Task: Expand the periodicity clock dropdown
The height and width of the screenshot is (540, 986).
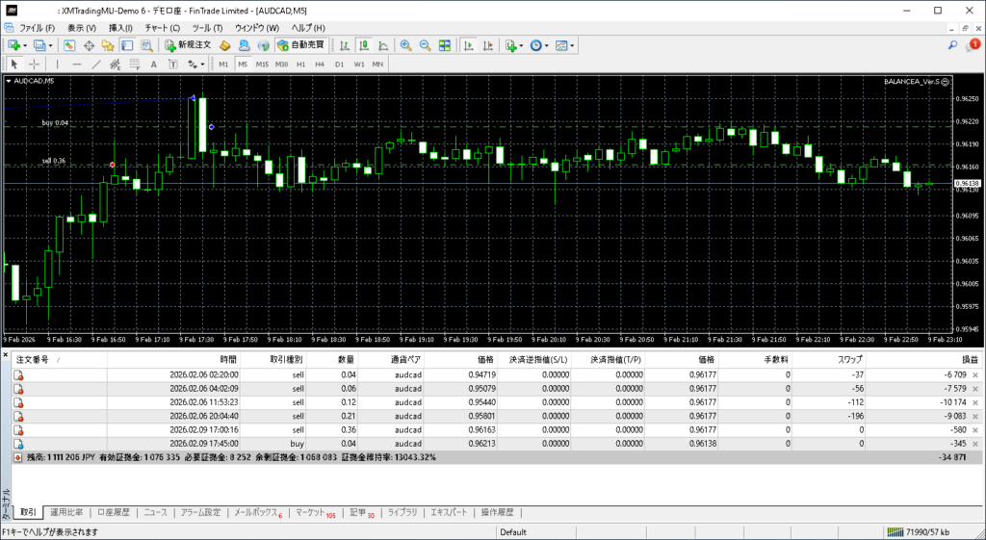Action: click(x=547, y=45)
